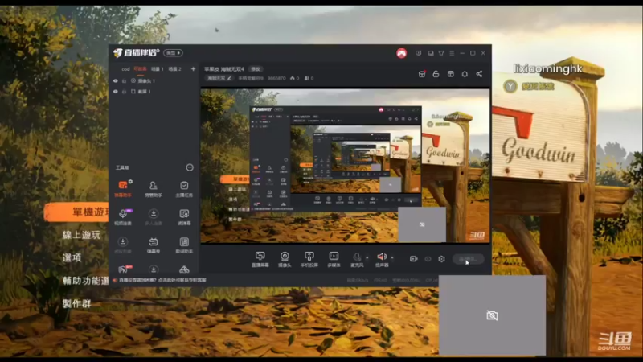The height and width of the screenshot is (362, 643).
Task: Click stream title 苹果皮 海贼无双4
Action: tap(224, 69)
